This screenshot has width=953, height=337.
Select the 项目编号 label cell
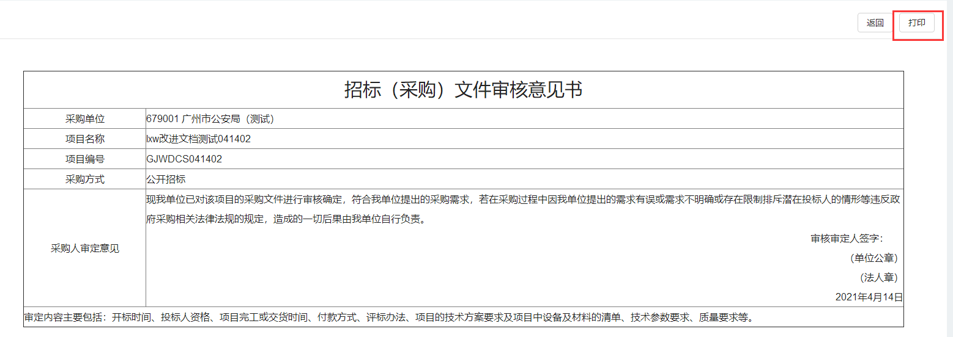click(85, 159)
